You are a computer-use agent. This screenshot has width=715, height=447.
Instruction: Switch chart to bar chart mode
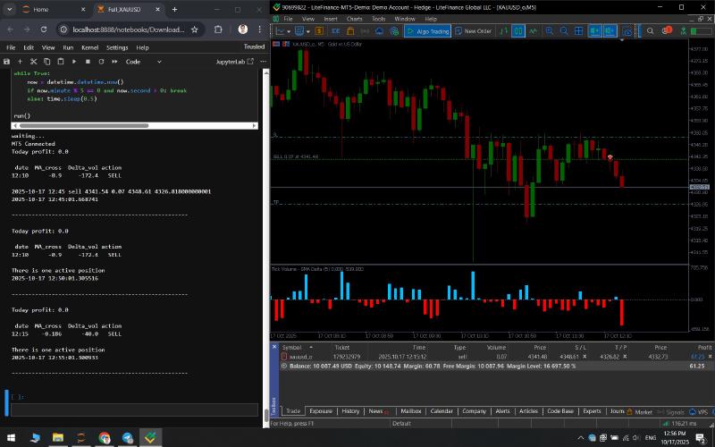[504, 31]
